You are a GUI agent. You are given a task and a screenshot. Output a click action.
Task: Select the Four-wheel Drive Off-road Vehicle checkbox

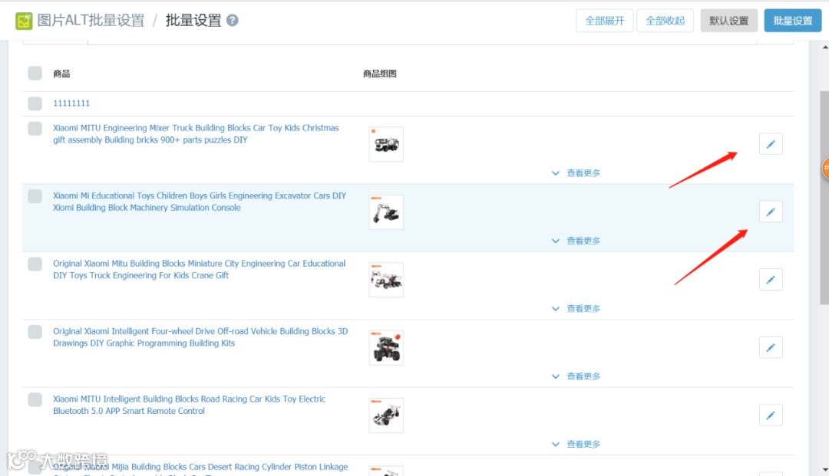[x=35, y=332]
